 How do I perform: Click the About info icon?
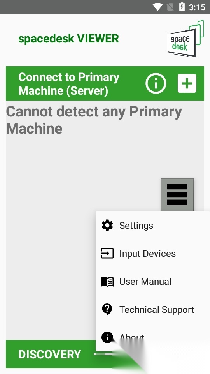[107, 337]
